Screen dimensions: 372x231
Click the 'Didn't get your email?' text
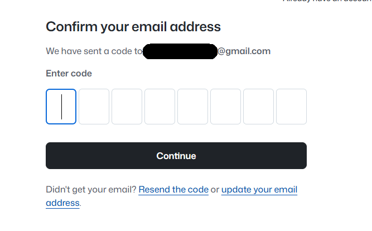click(x=91, y=190)
